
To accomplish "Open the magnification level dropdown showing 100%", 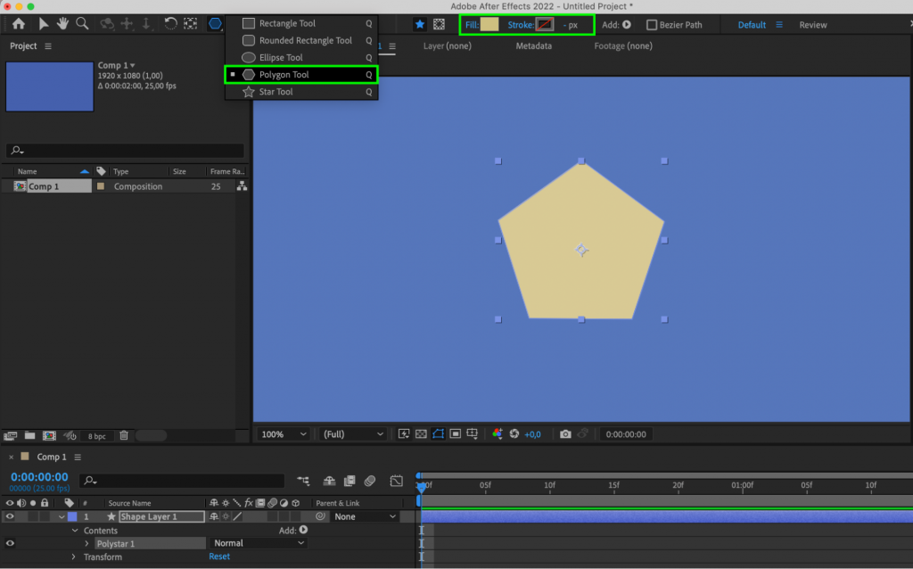I will (282, 433).
